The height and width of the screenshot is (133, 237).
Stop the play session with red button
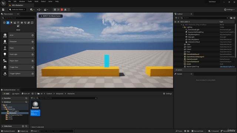coord(62,10)
